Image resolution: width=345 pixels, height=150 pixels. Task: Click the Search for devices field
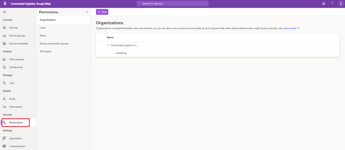tap(172, 4)
